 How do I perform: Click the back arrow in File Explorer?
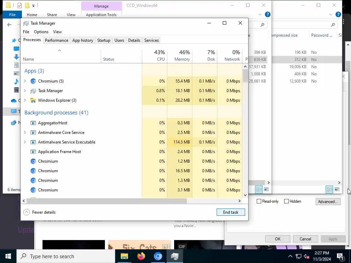click(x=9, y=25)
